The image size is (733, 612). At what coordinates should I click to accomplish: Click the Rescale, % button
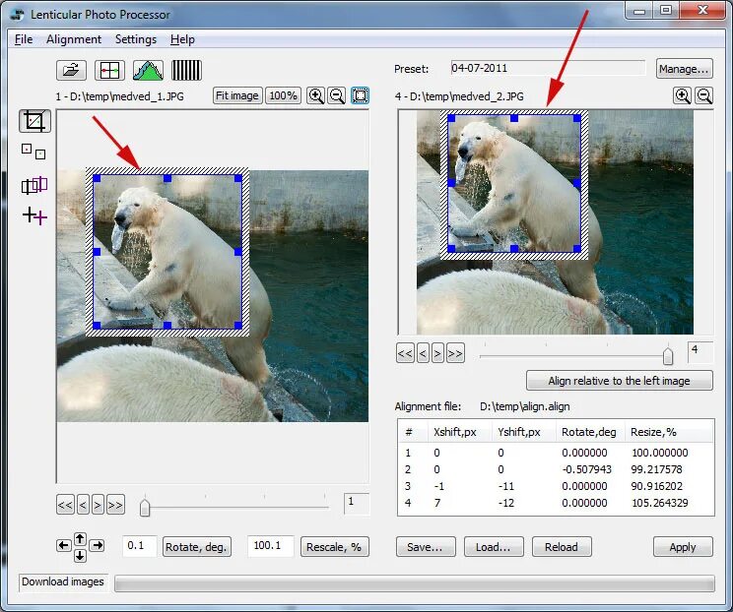(334, 547)
